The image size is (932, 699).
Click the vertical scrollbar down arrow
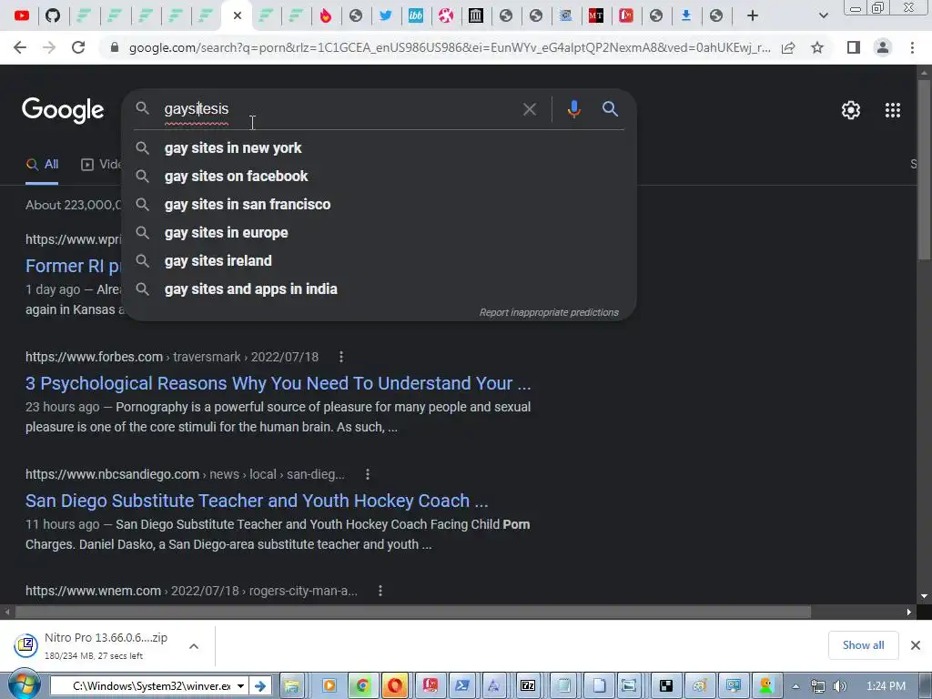click(925, 596)
